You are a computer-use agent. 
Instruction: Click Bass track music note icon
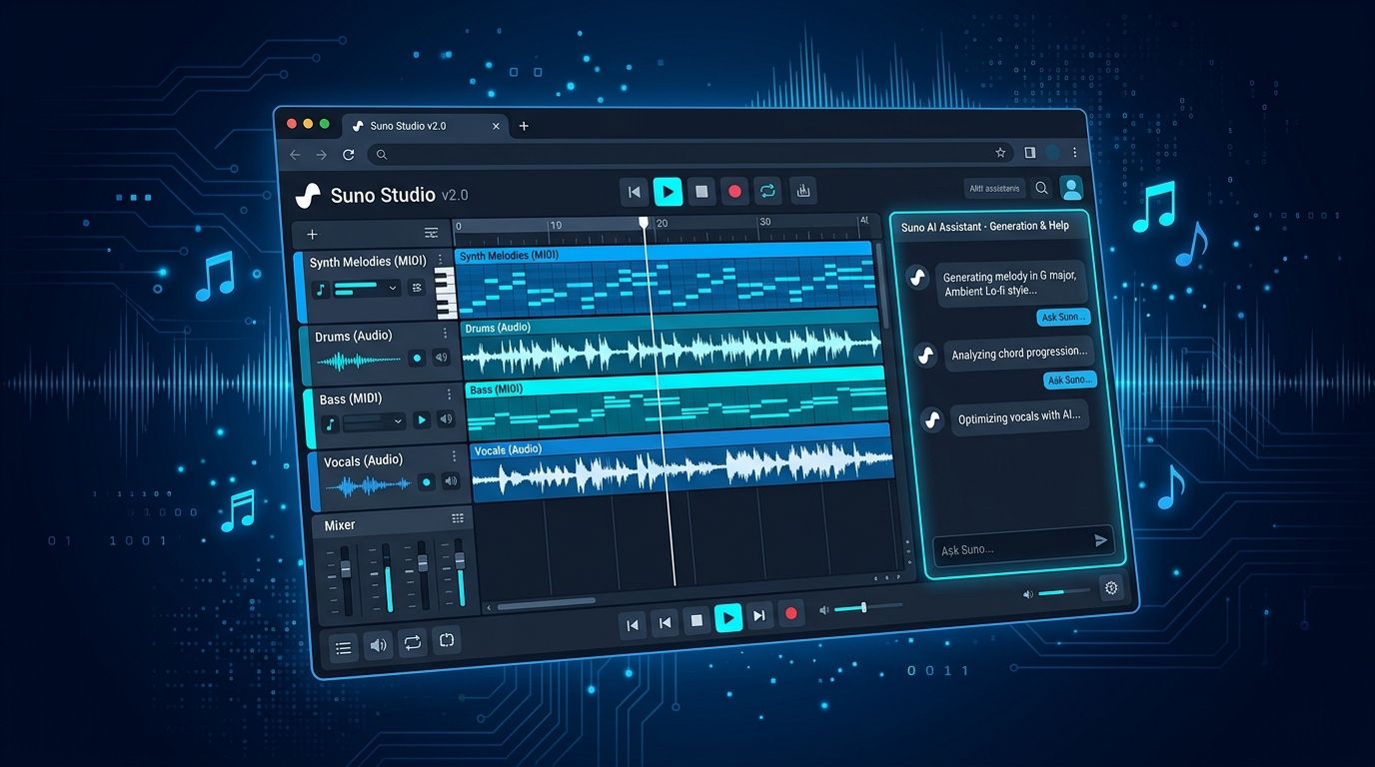point(330,424)
